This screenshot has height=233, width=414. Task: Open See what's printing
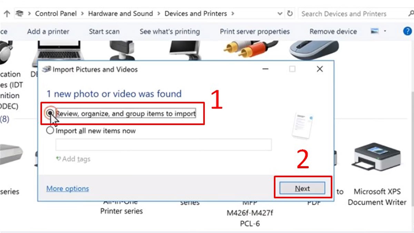tap(170, 31)
